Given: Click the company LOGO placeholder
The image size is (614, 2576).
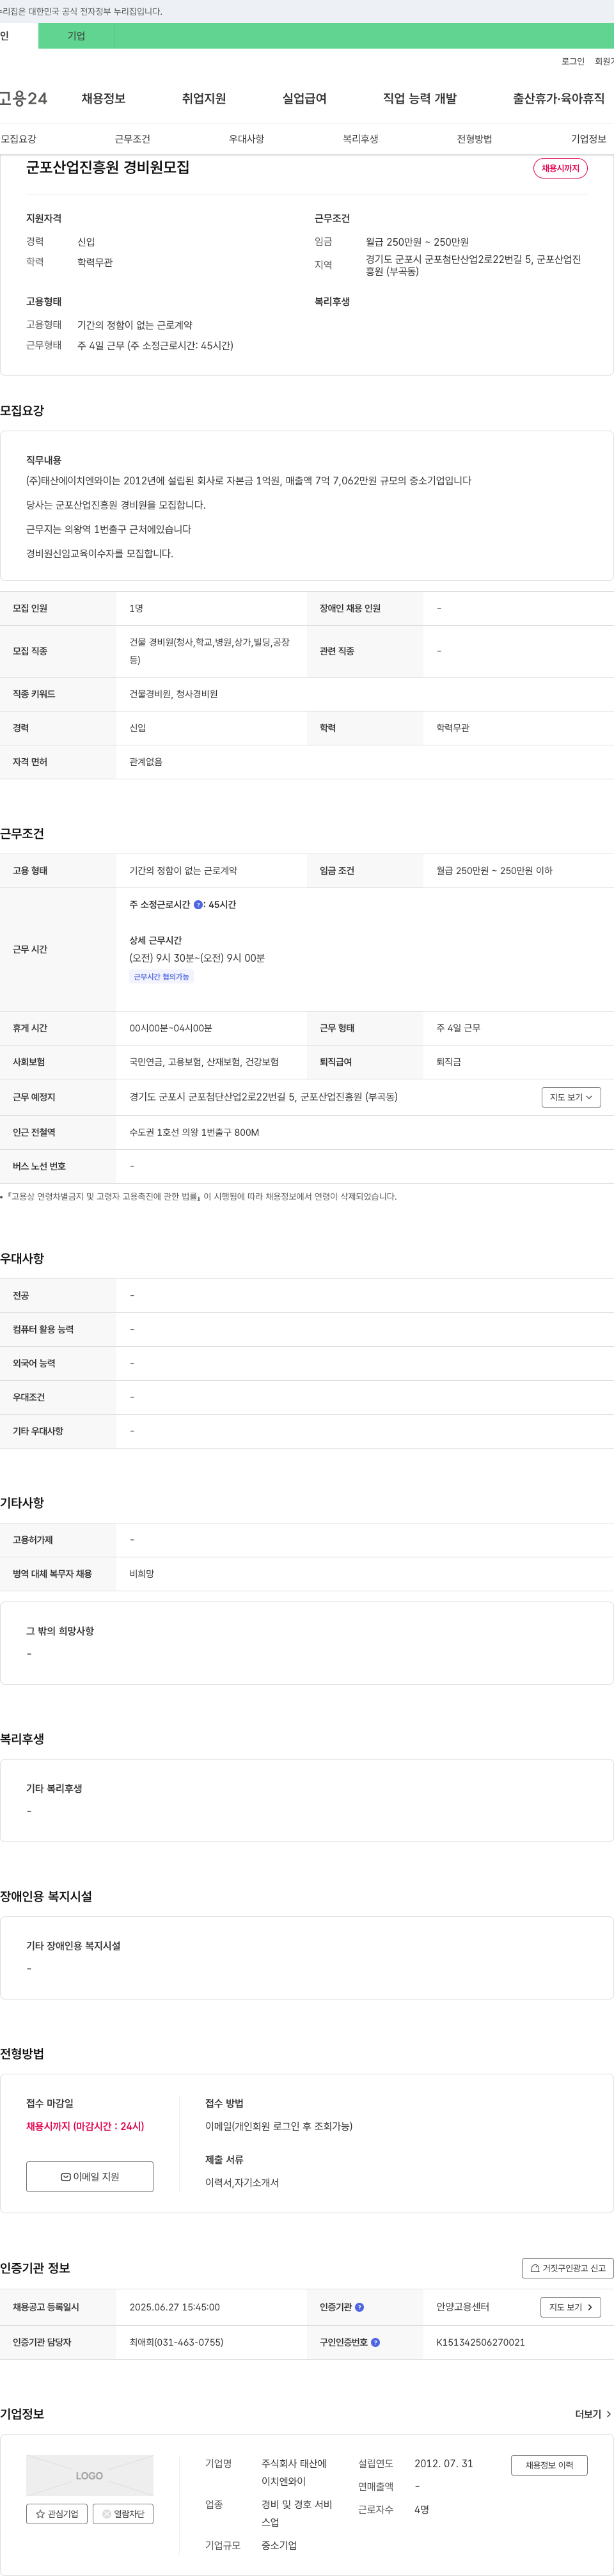Looking at the screenshot, I should click(90, 2476).
